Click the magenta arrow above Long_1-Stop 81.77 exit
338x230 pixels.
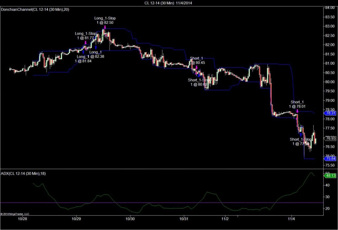[85, 43]
